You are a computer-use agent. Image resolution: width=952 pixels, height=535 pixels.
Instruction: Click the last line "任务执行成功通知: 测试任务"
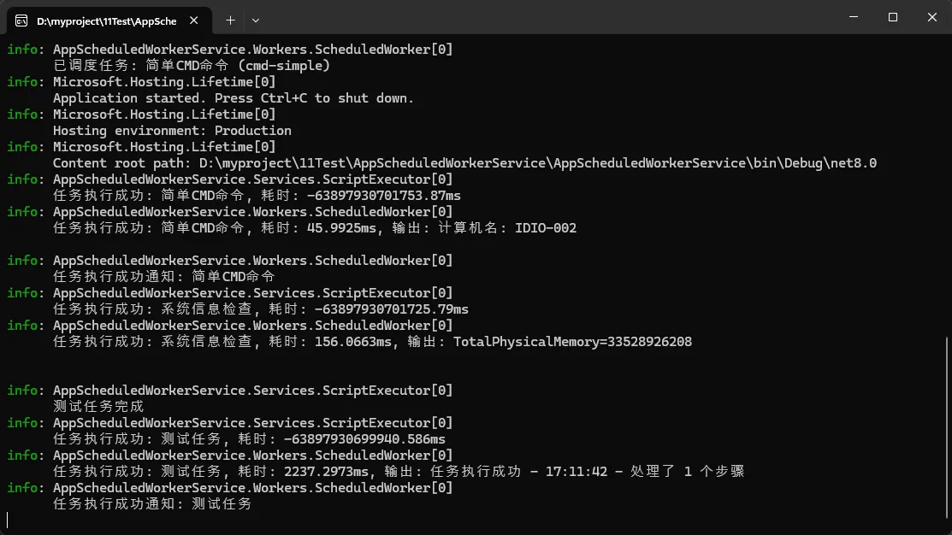click(x=152, y=504)
